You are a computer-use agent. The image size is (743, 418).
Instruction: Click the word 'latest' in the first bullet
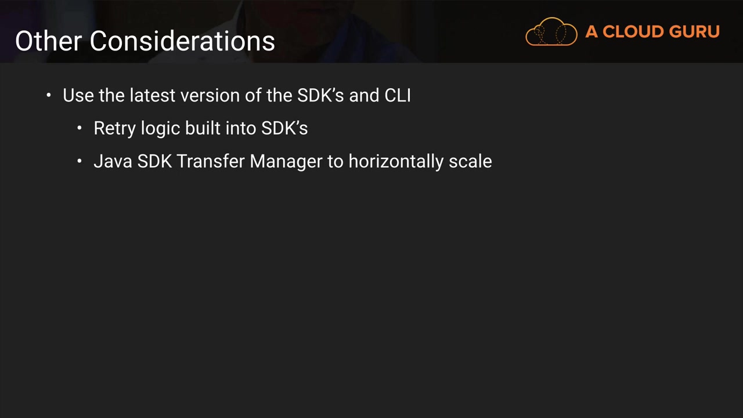(152, 95)
